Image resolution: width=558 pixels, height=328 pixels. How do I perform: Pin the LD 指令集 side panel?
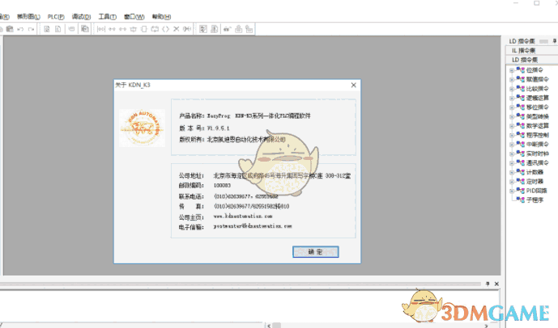[555, 41]
